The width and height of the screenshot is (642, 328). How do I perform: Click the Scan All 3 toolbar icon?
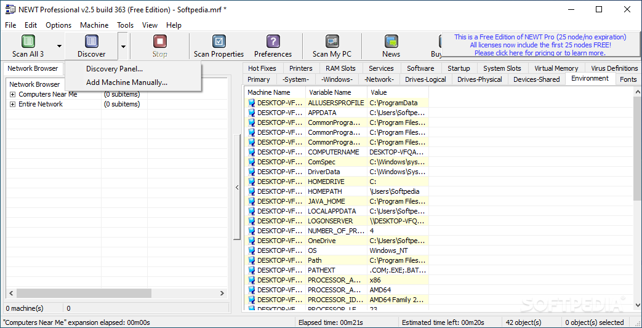click(28, 41)
